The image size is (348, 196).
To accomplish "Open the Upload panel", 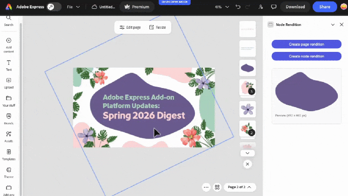I will pos(8,83).
